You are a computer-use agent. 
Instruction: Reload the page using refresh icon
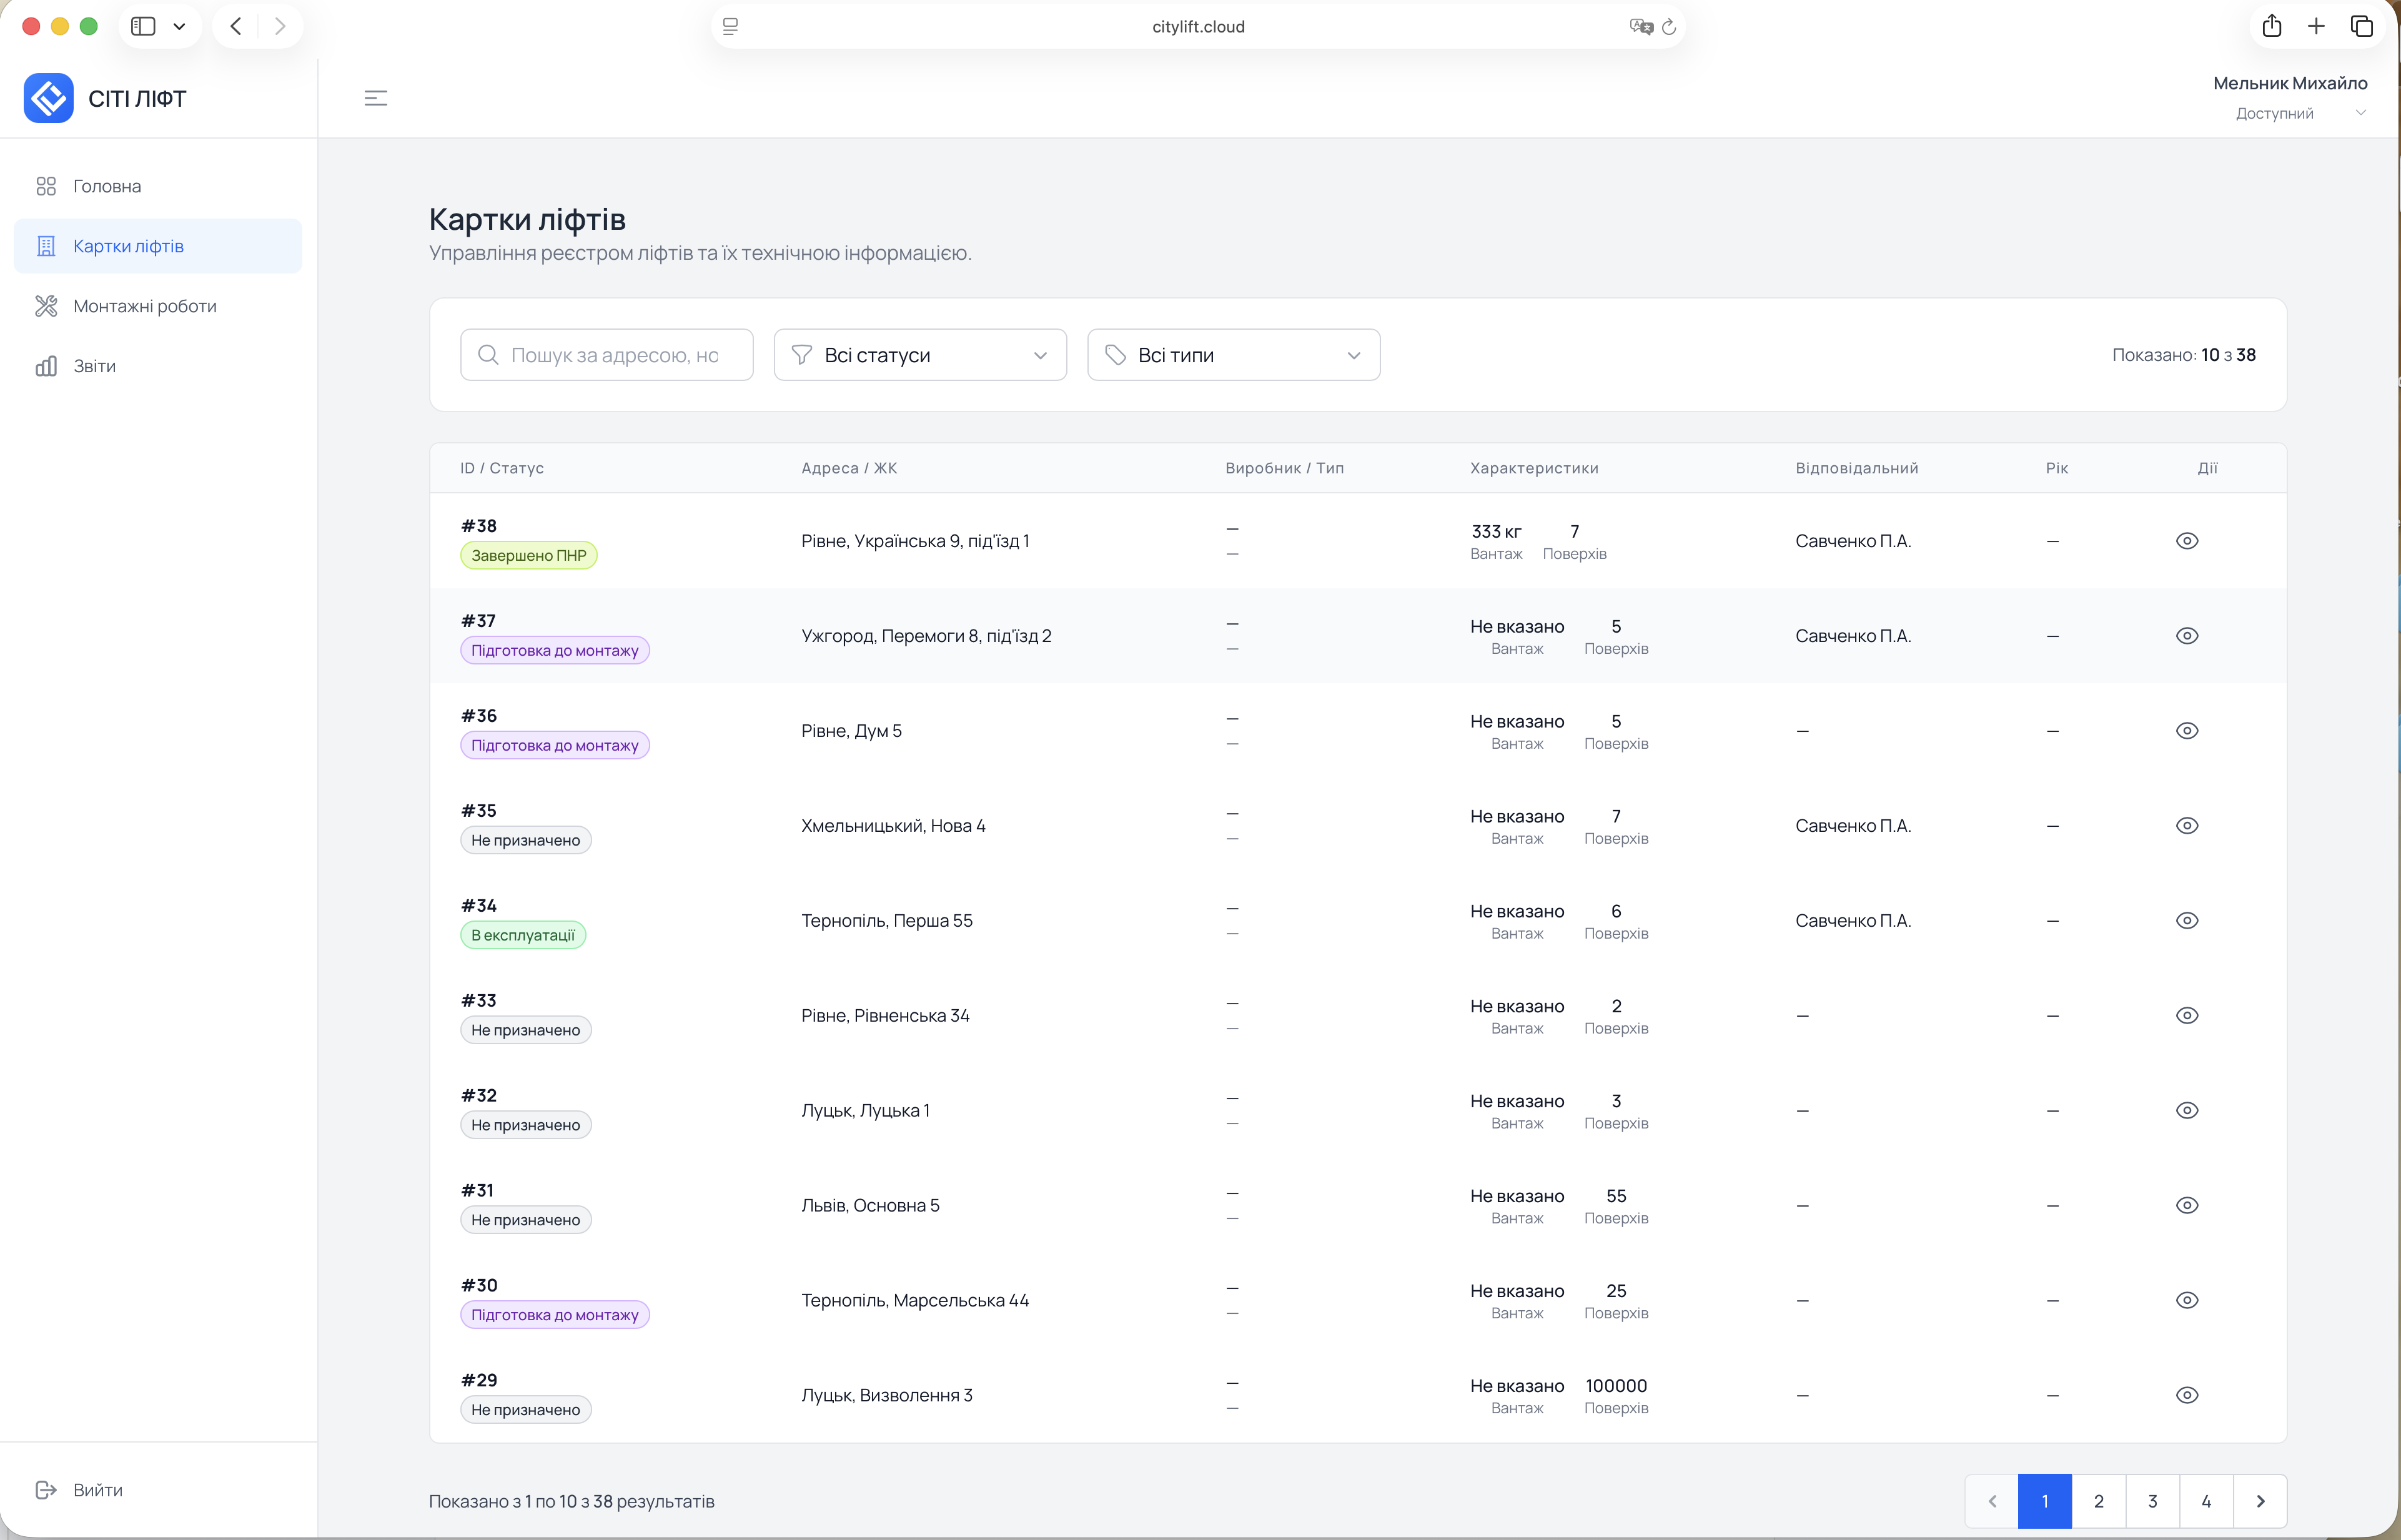click(1669, 27)
